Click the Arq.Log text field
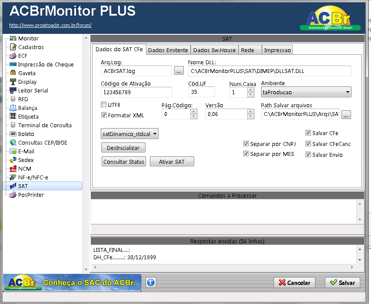 (136, 71)
